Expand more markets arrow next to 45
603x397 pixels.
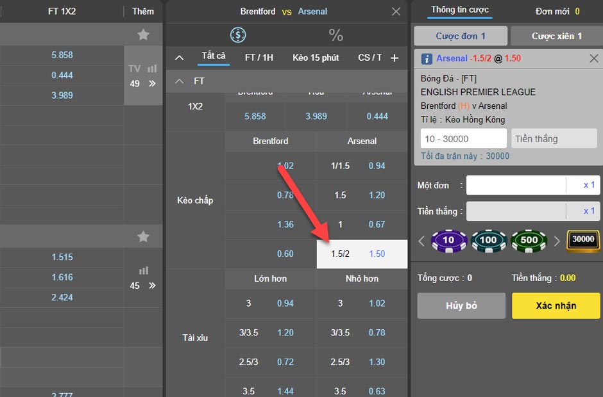[x=152, y=286]
